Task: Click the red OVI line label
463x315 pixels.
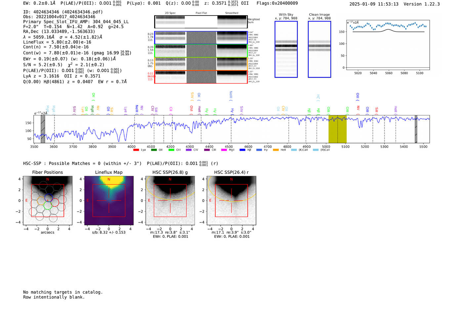Action: pos(191,110)
